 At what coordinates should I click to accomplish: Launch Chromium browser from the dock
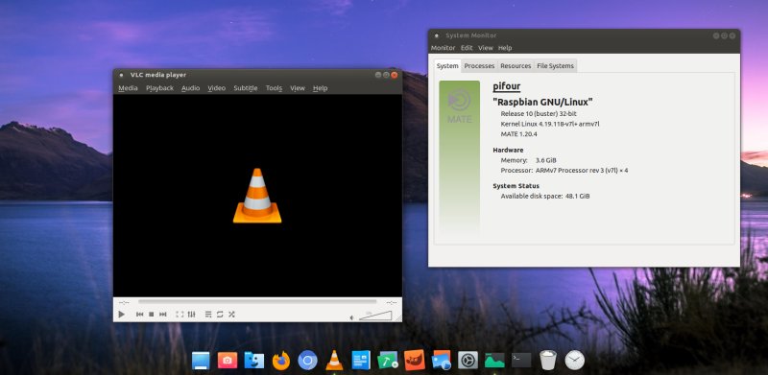307,361
